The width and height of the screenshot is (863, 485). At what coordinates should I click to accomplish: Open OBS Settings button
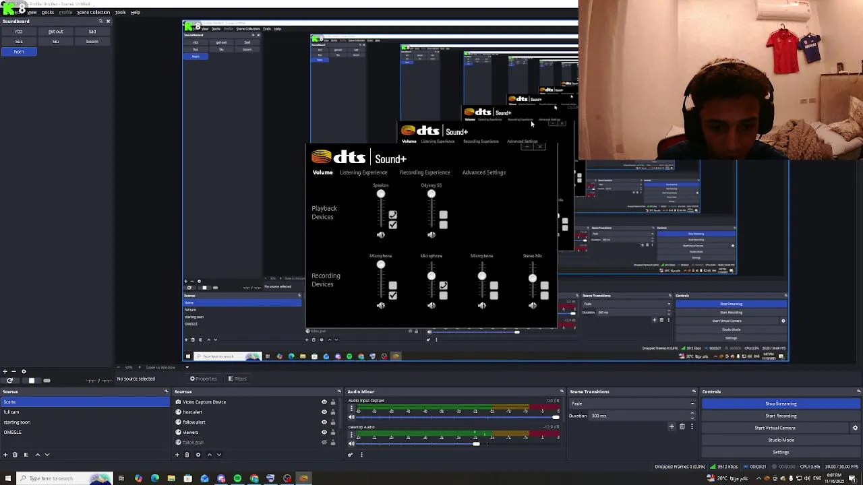point(781,452)
